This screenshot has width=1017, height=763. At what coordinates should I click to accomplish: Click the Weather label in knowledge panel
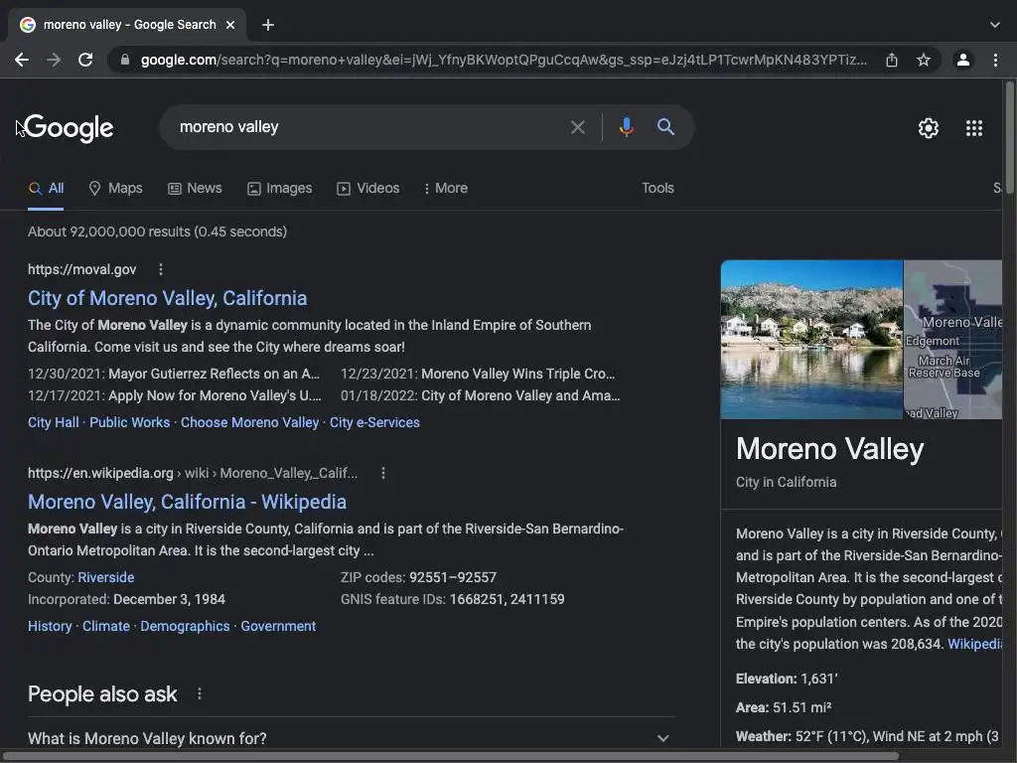coord(764,736)
